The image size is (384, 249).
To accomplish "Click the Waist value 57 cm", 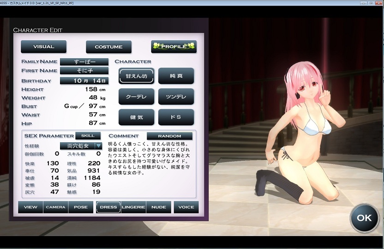I will (97, 115).
